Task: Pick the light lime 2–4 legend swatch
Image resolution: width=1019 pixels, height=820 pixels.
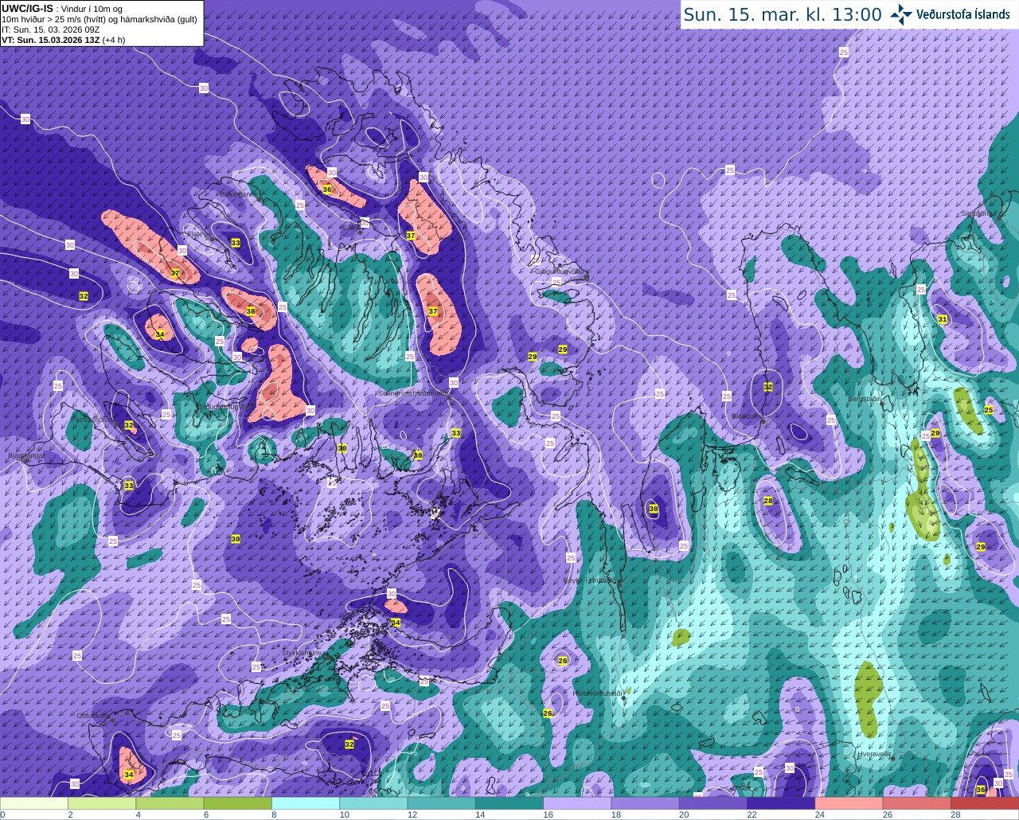Action: point(103,803)
